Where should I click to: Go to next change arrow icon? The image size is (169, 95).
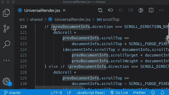(130, 10)
